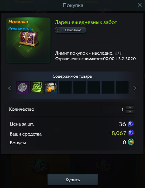Click the treasure chest with potion icon
The height and width of the screenshot is (188, 145).
pyautogui.click(x=51, y=88)
